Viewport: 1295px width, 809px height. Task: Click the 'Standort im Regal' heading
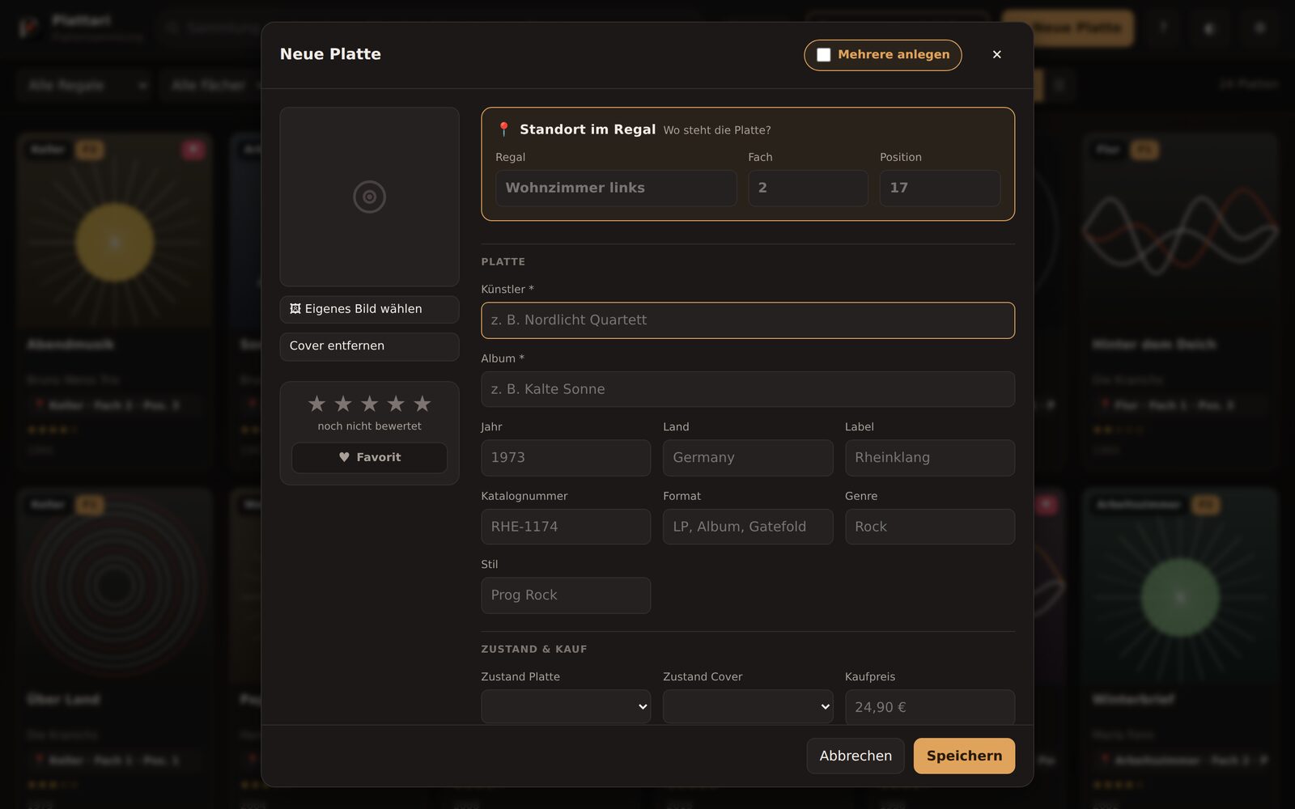pyautogui.click(x=588, y=129)
